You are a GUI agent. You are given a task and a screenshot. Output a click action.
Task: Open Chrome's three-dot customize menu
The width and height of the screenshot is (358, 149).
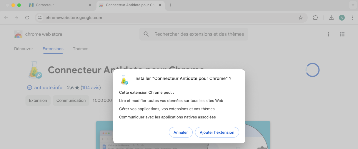[x=352, y=18]
